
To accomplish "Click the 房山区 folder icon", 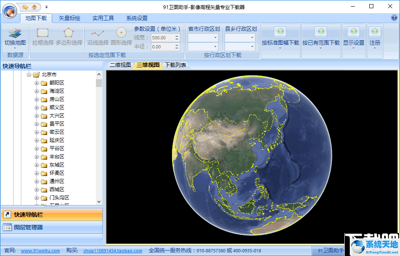I will 44,99.
